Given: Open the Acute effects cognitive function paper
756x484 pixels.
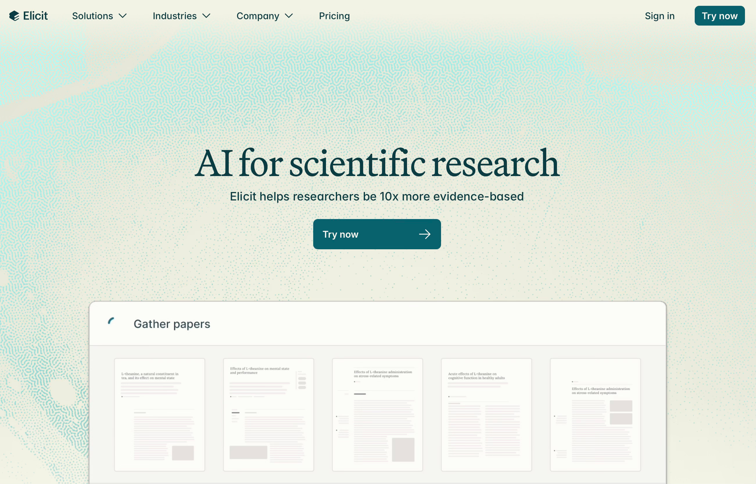Looking at the screenshot, I should click(486, 414).
